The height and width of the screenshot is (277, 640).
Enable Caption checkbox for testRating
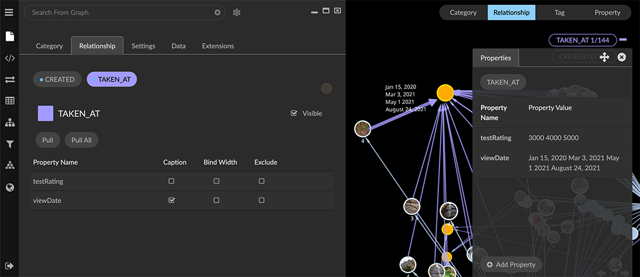pos(171,181)
